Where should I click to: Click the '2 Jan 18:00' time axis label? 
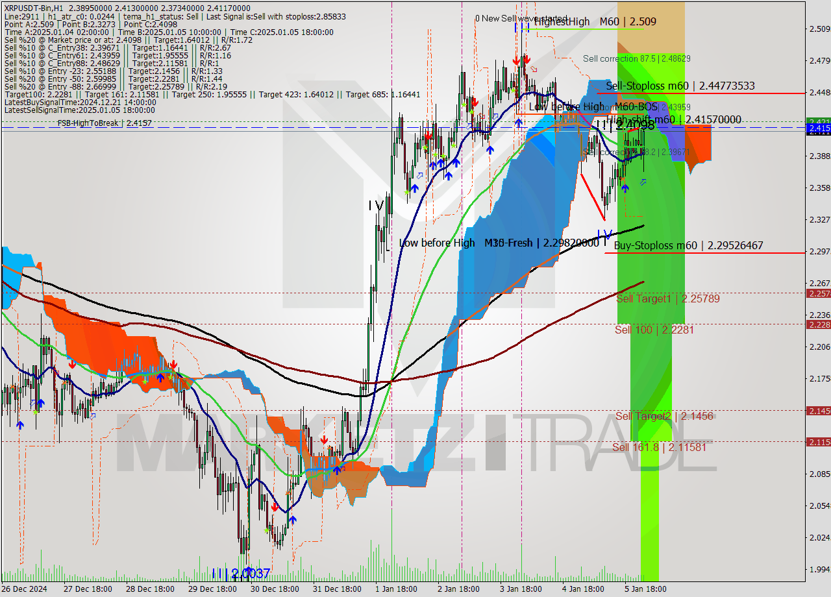458,589
